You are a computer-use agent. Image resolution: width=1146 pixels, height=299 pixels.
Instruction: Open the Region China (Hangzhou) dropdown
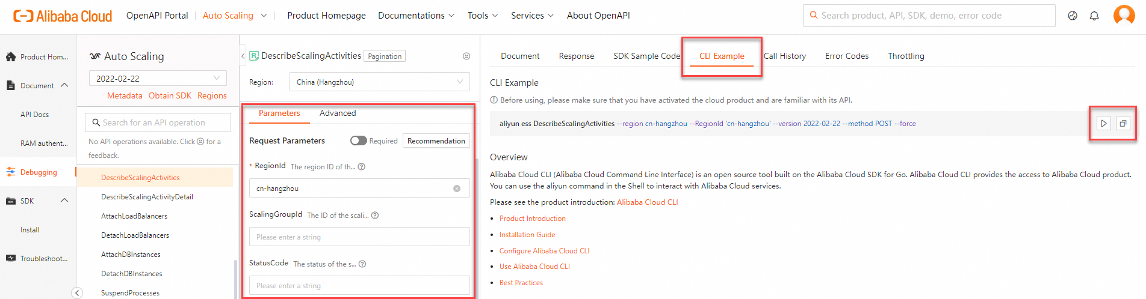coord(379,82)
